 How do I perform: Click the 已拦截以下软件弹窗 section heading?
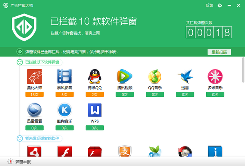coord(42,62)
